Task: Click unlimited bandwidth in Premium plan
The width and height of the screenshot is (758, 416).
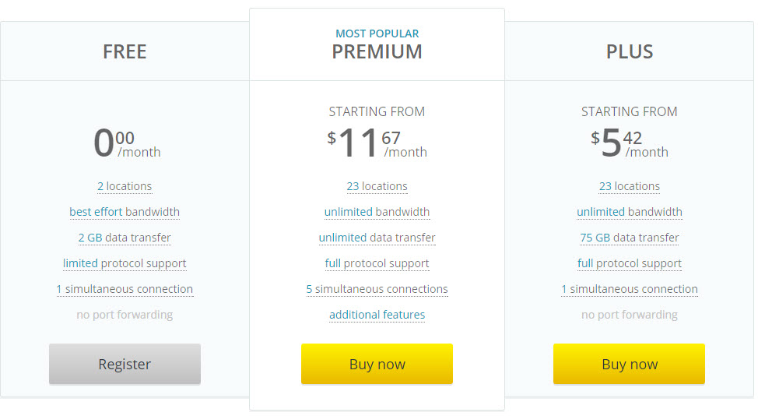Action: click(377, 212)
